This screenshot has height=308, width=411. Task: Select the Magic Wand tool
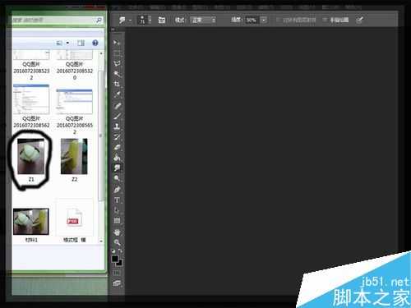[117, 74]
